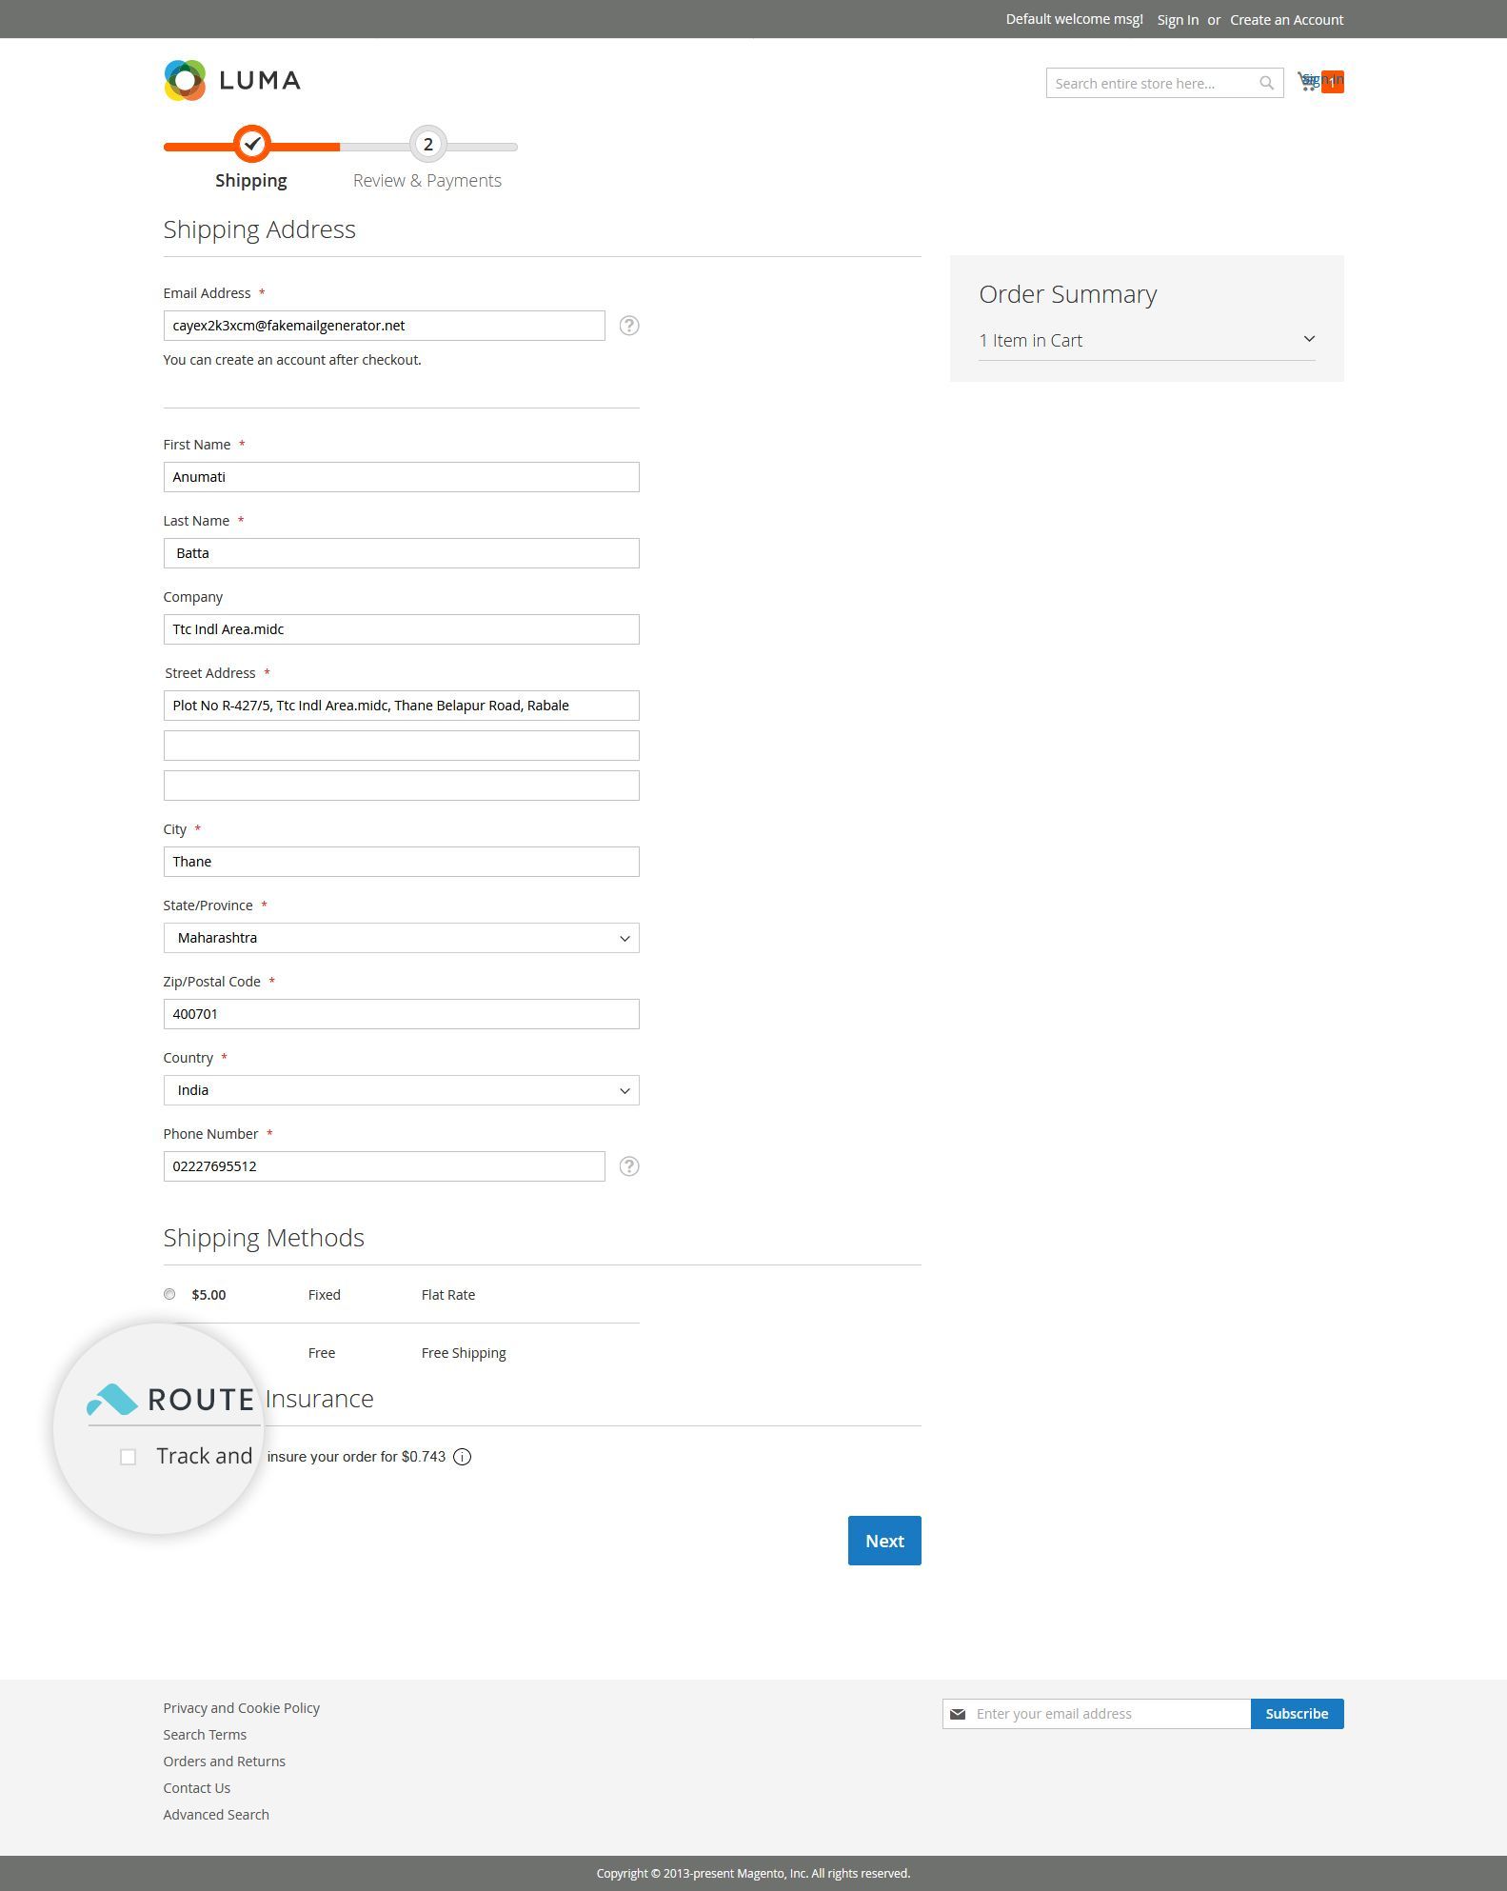Viewport: 1507px width, 1891px height.
Task: Click the Shipping step checkmark circle
Action: 252,145
